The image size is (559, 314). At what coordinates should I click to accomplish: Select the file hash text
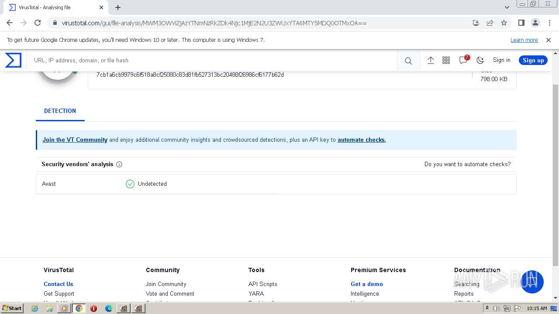pyautogui.click(x=190, y=75)
